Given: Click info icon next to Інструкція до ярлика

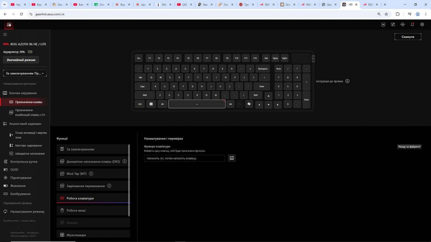Looking at the screenshot, I should [x=347, y=81].
